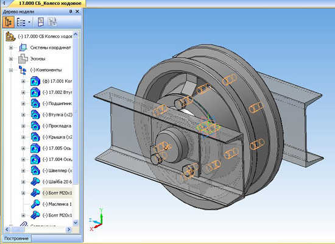Click the tree scroll up arrow

click(76, 34)
